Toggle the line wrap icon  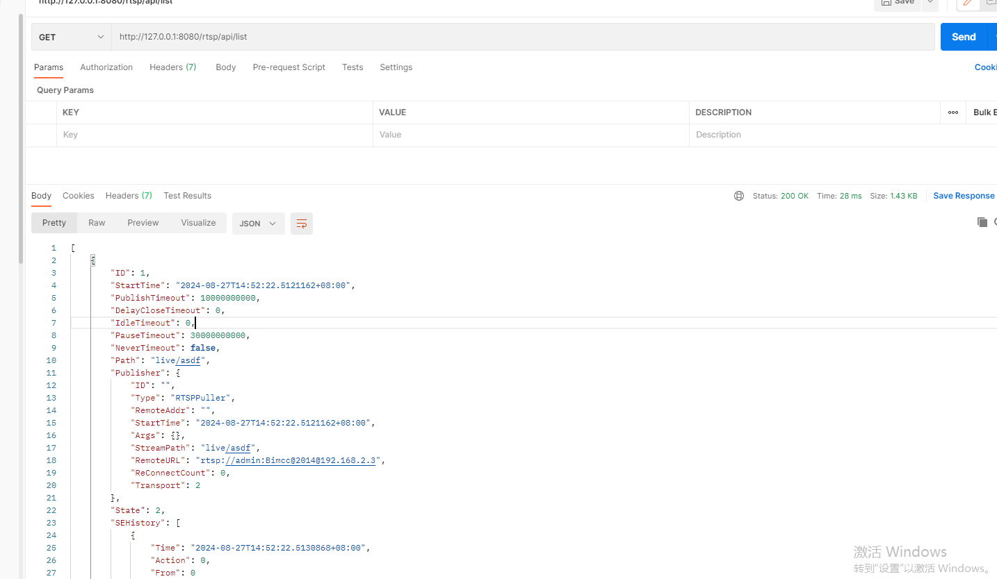(302, 224)
